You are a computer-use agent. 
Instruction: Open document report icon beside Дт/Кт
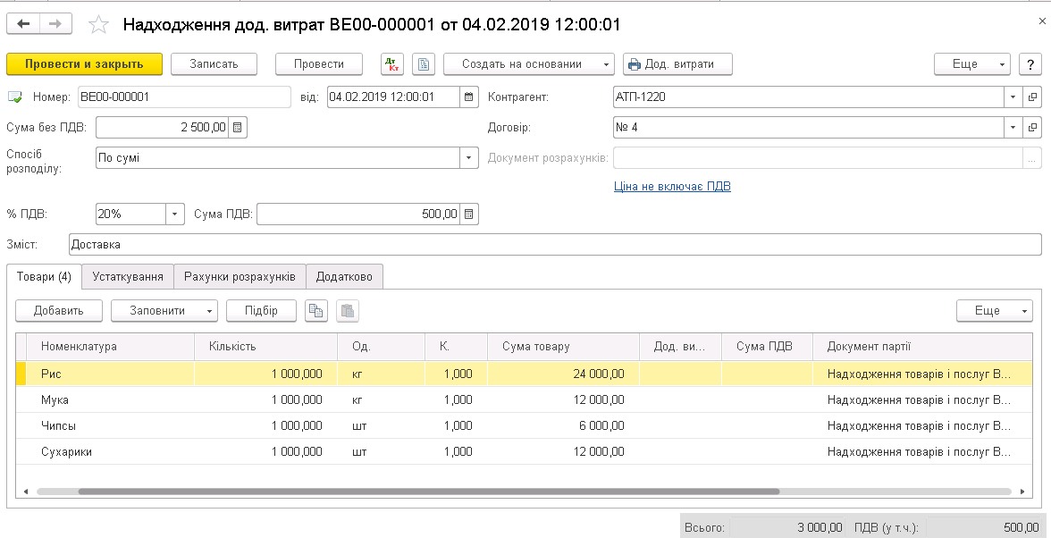424,64
